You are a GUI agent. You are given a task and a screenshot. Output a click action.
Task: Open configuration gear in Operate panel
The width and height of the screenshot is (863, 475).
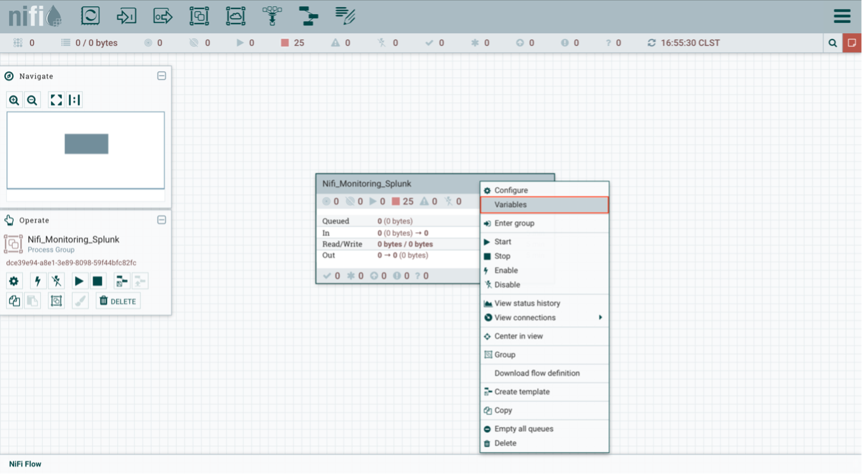point(14,281)
